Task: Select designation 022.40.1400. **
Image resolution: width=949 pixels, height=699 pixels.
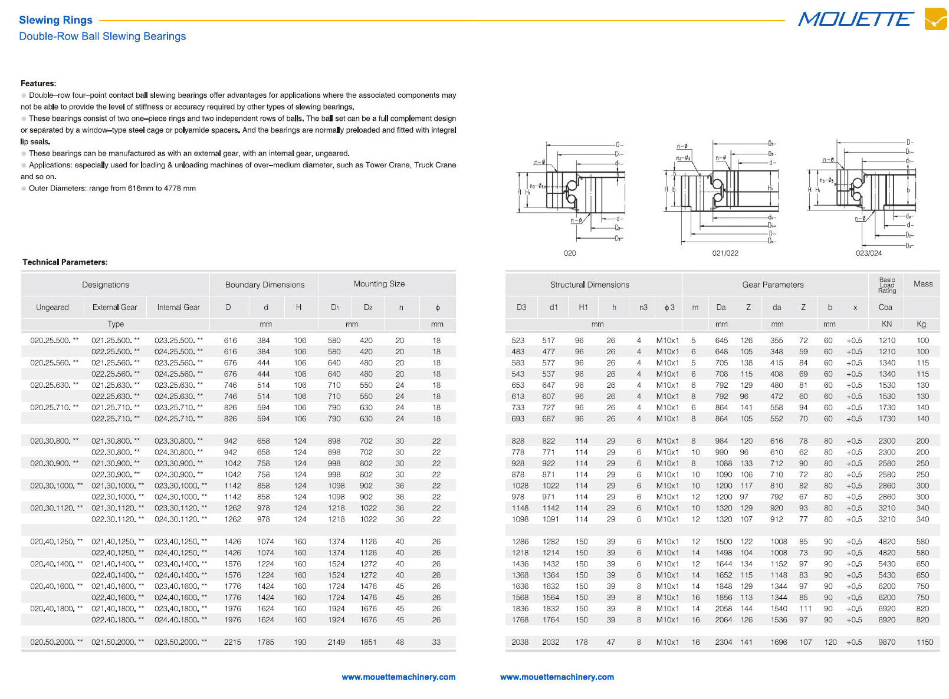Action: 117,576
